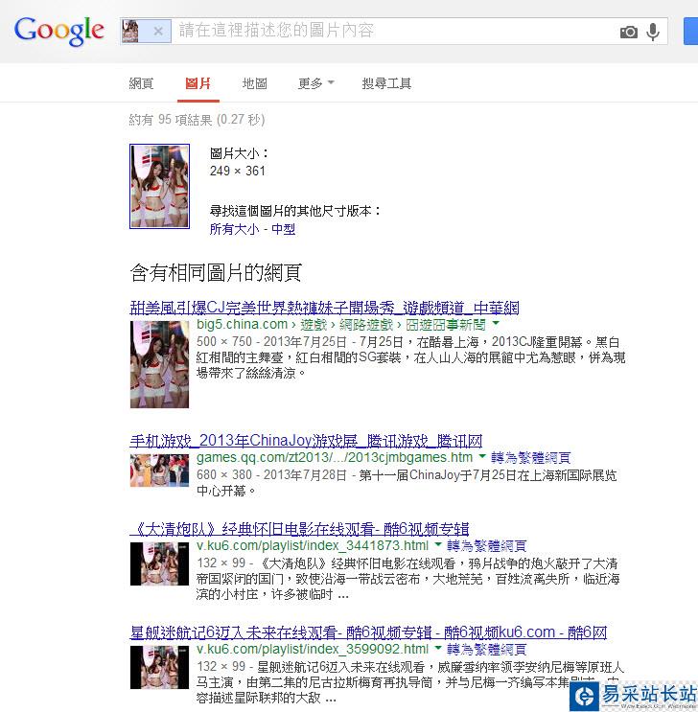The image size is (698, 712).
Task: Click the games.qq.com/zt2013 URL text
Action: click(335, 457)
